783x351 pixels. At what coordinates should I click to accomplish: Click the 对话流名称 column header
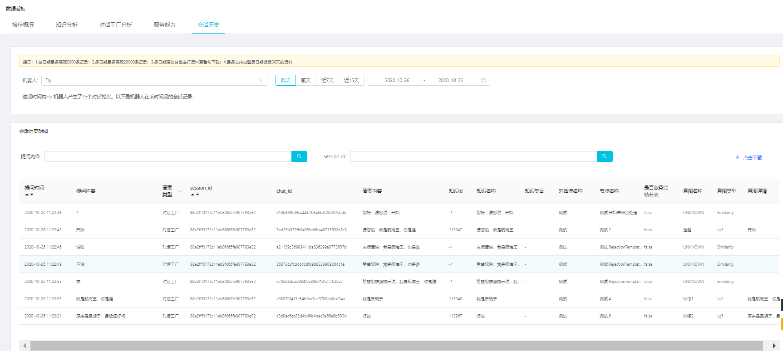tap(571, 191)
